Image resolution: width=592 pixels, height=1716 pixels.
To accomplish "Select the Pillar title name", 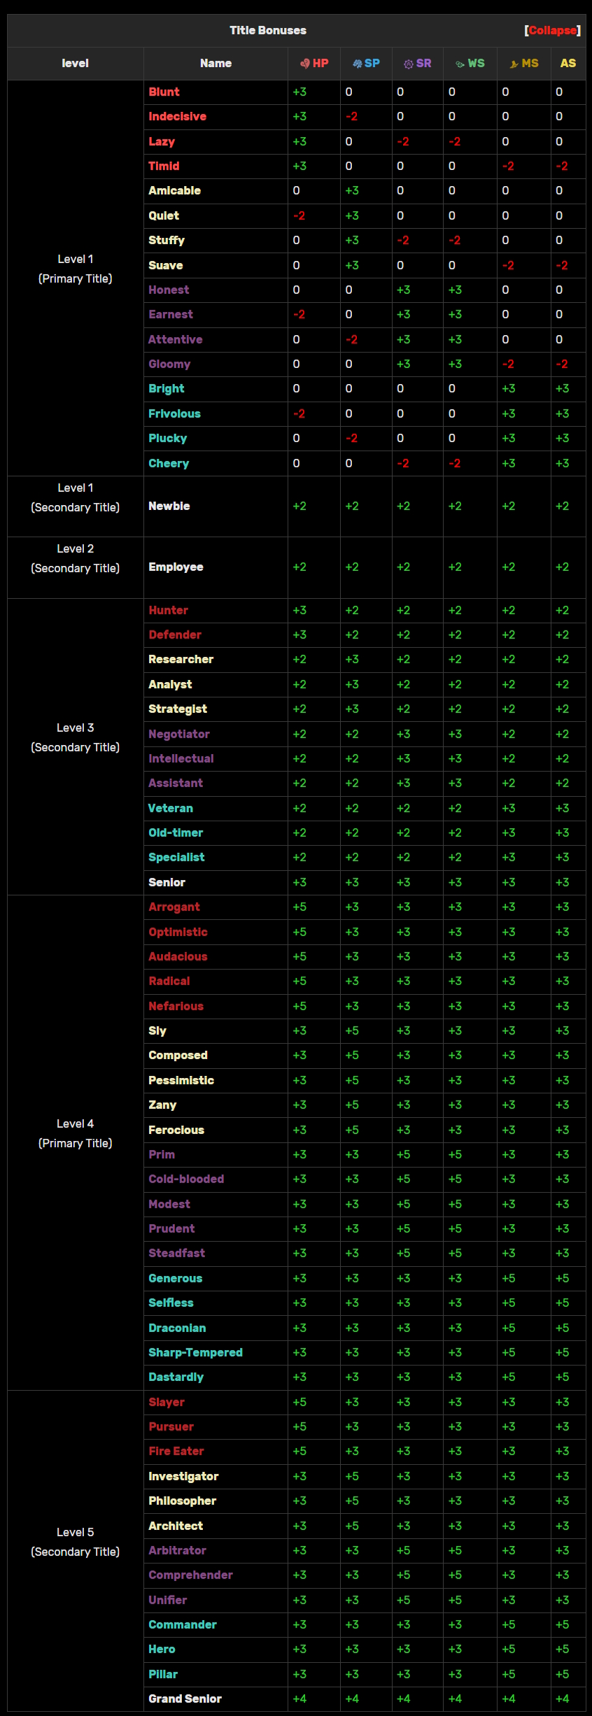I will tap(163, 1675).
